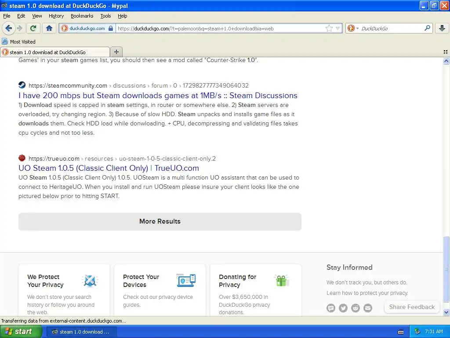Viewport: 450px width, 338px height.
Task: Open the Windows start menu
Action: click(x=21, y=332)
